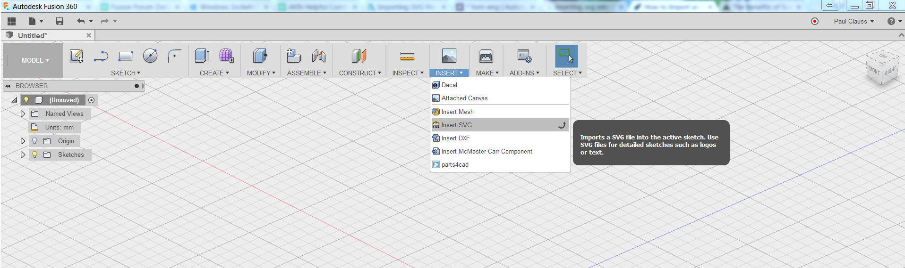
Task: Click the Extrude tool icon
Action: pyautogui.click(x=202, y=56)
